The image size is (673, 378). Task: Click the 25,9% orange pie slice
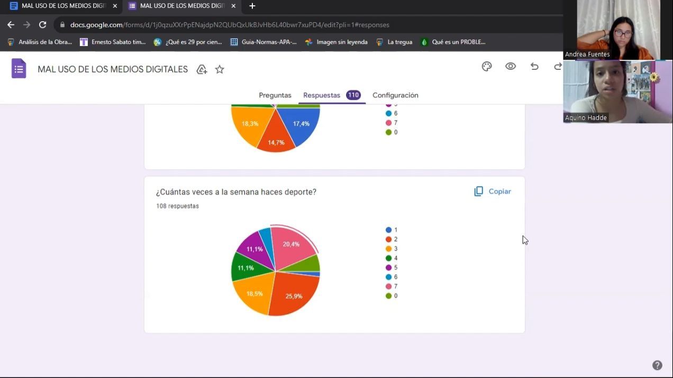[x=295, y=293]
